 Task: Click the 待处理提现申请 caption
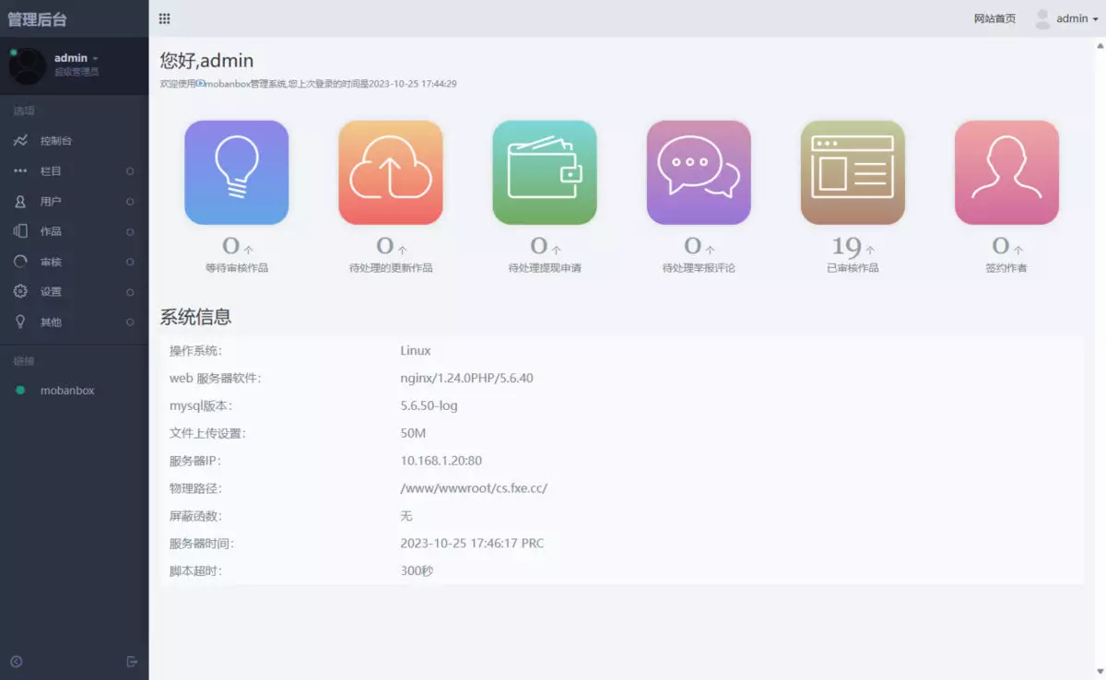tap(545, 268)
